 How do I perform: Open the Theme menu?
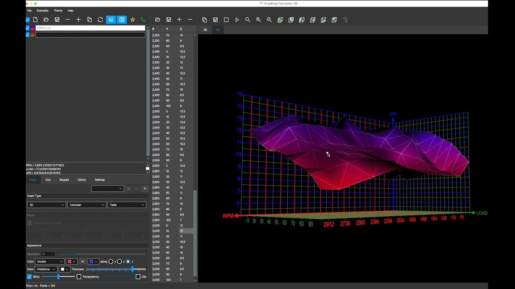click(x=58, y=10)
